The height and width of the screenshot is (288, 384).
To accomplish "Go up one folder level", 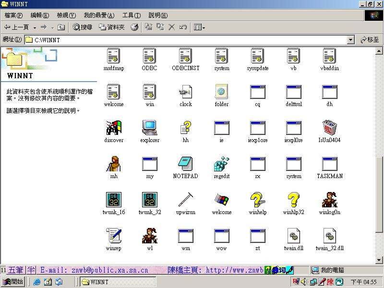I will tap(61, 27).
